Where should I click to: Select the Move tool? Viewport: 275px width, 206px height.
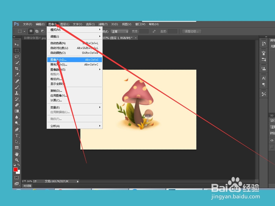17,44
